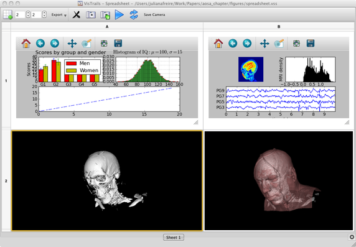Click the blue refresh arrows icon
Screen dimensions: 356x247
(134, 14)
